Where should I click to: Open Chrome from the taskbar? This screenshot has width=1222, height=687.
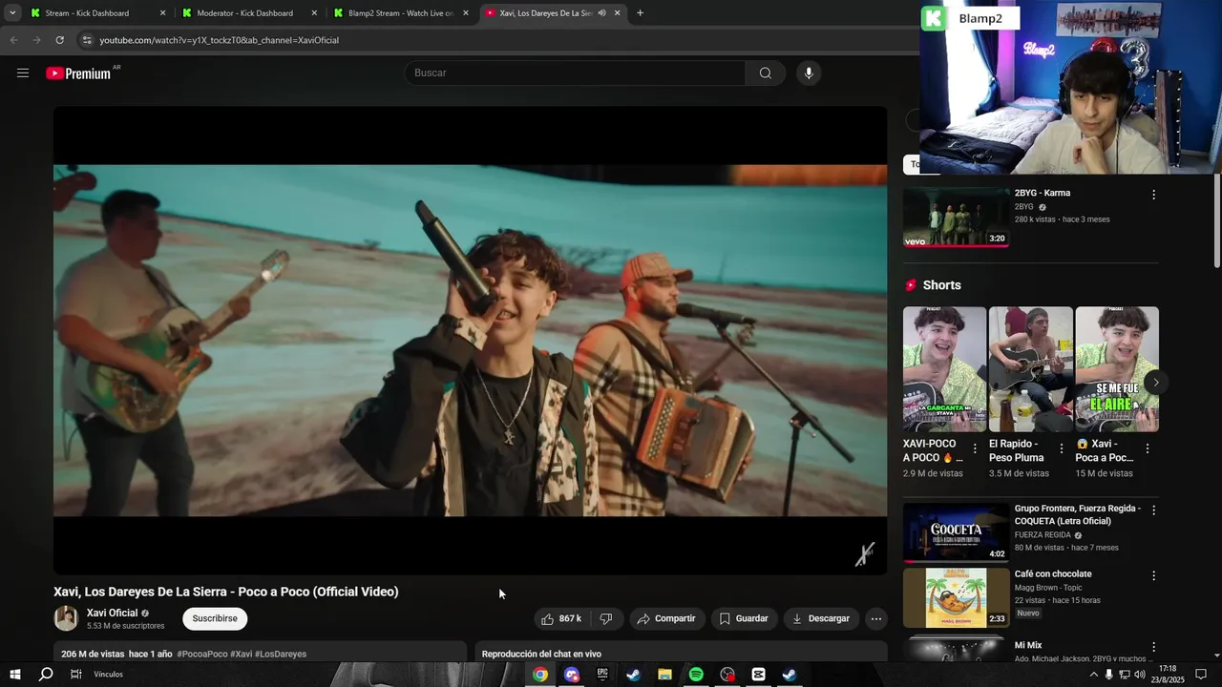(x=540, y=675)
